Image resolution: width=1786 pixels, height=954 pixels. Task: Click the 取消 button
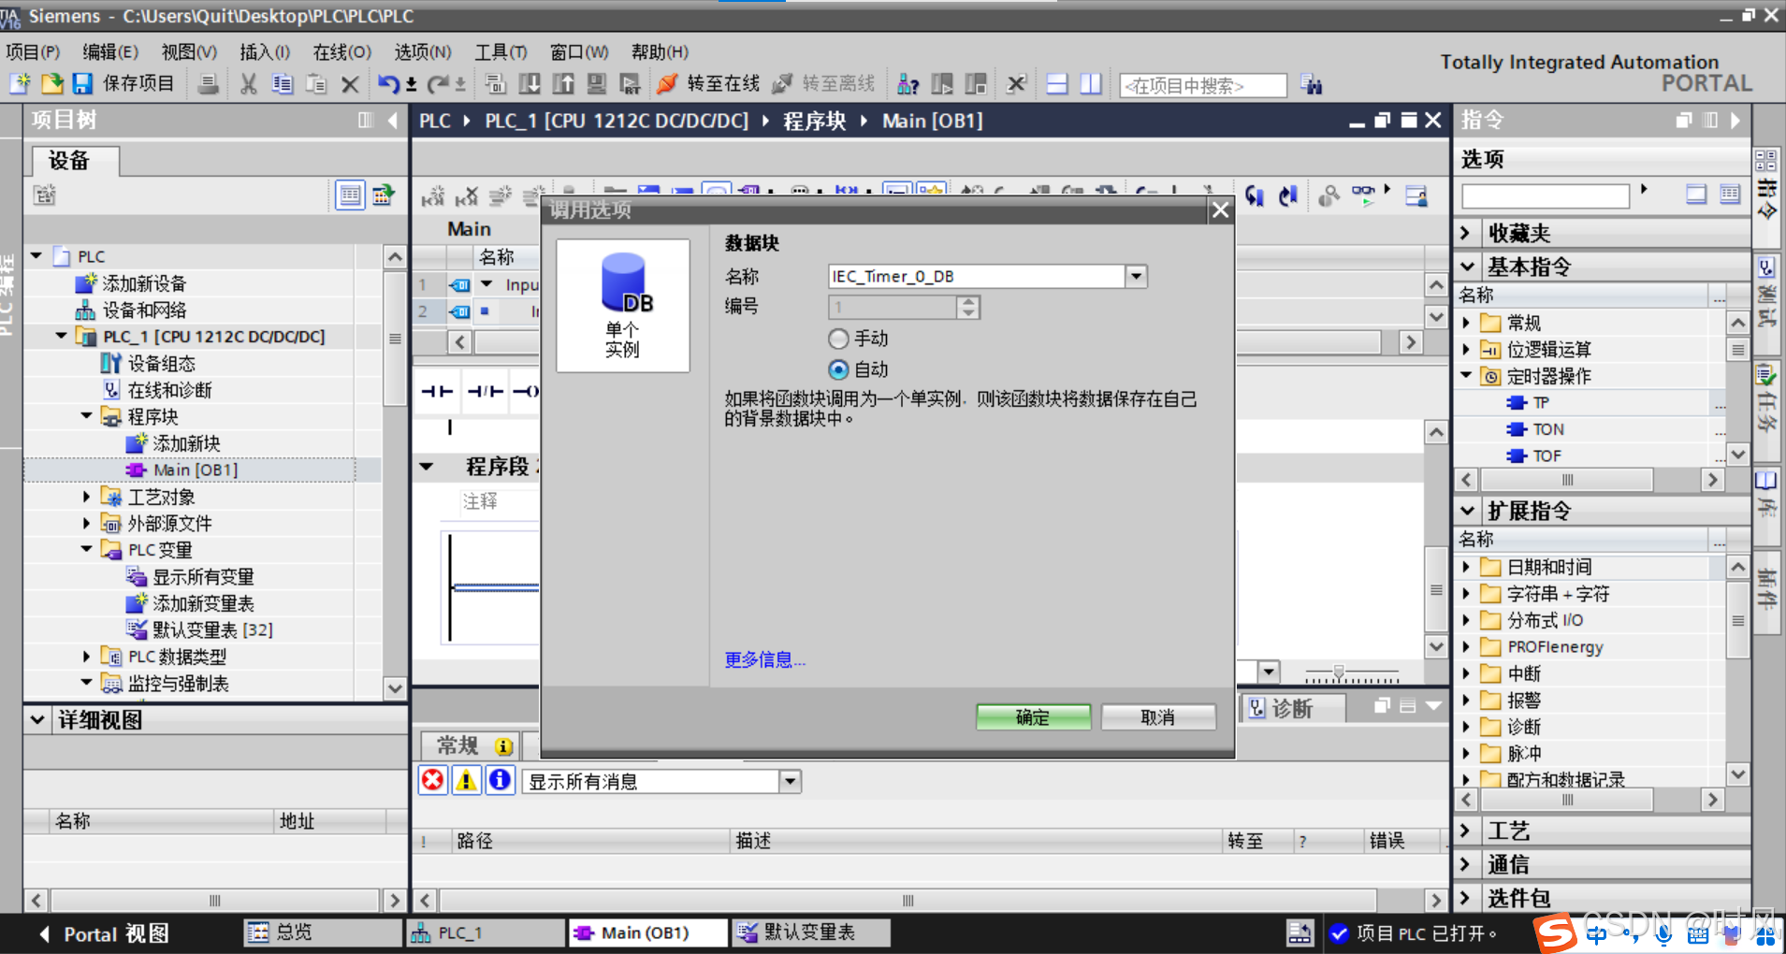(1158, 717)
